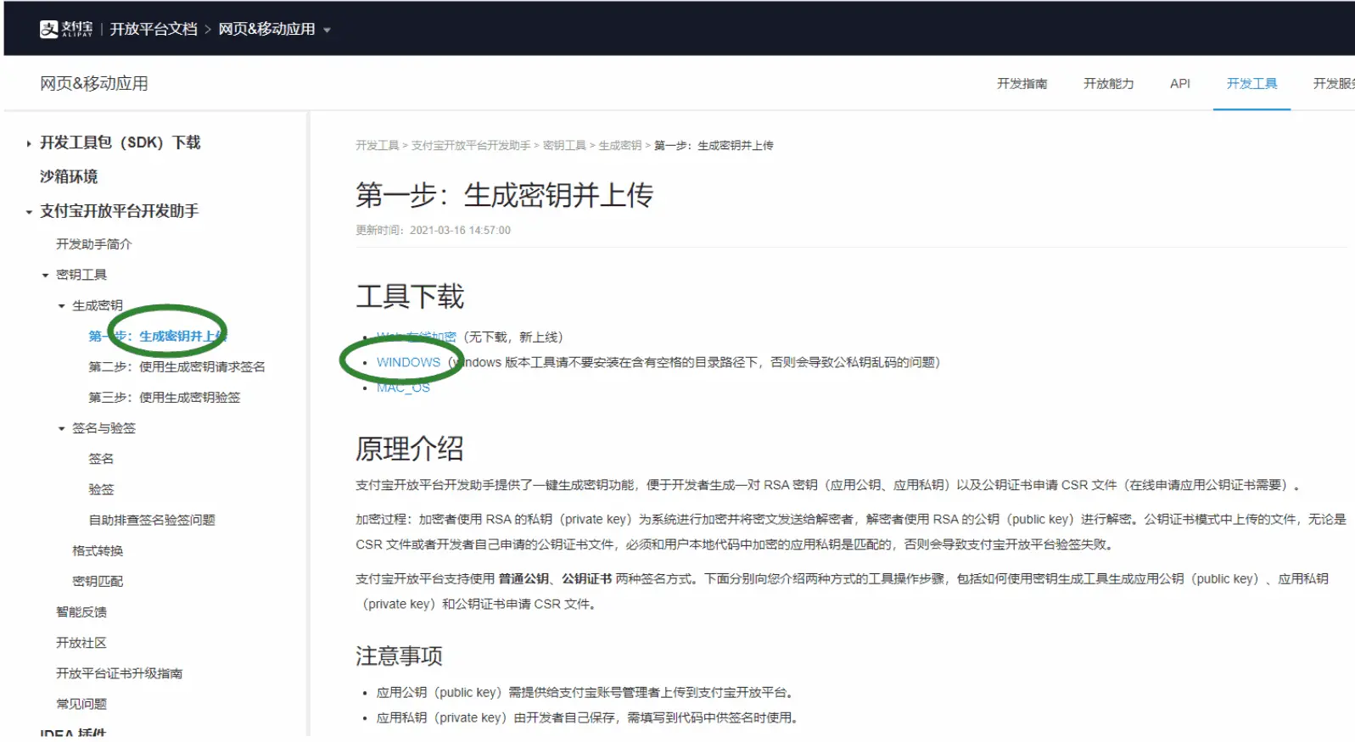Viewport: 1355px width, 742px height.
Task: Go to 第二步：使用生成密钥请求签名
Action: (176, 367)
